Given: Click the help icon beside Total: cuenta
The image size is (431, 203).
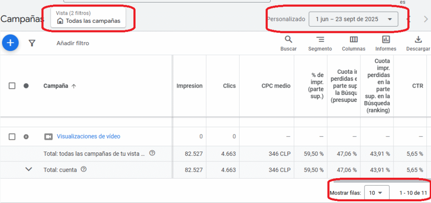Looking at the screenshot, I should click(x=84, y=169).
